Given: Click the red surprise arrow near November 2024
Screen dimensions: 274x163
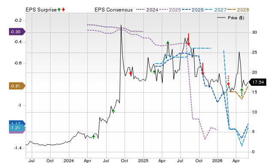Looking at the screenshot, I should pos(130,73).
